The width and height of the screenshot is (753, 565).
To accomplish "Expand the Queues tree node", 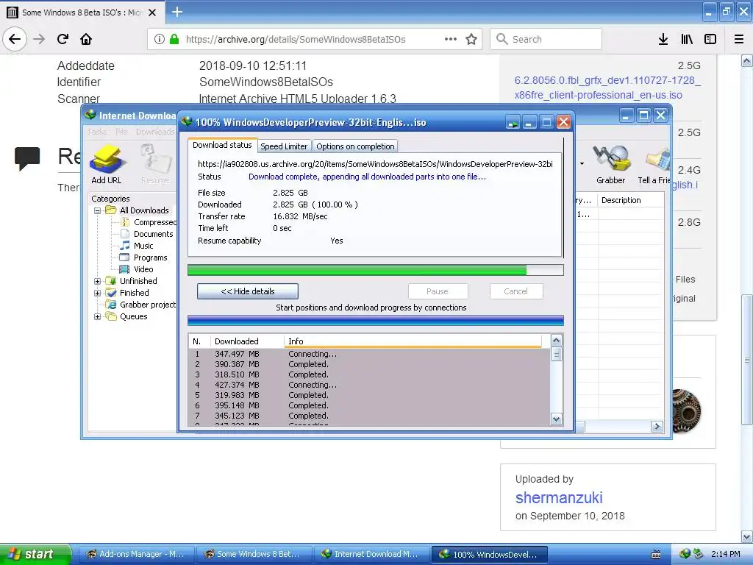I will click(98, 316).
